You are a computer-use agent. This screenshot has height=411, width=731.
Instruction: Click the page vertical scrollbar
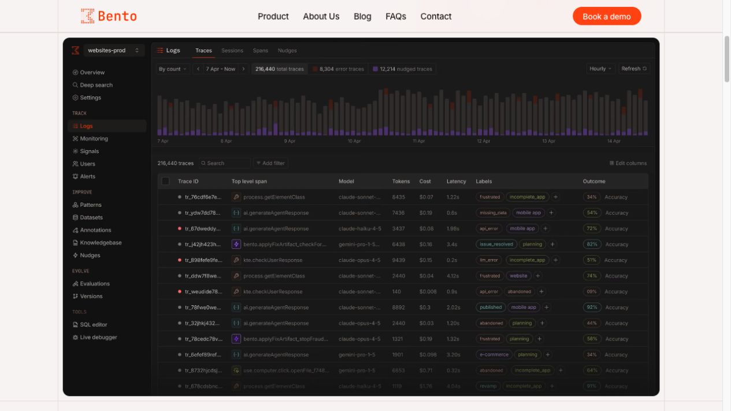click(x=727, y=59)
